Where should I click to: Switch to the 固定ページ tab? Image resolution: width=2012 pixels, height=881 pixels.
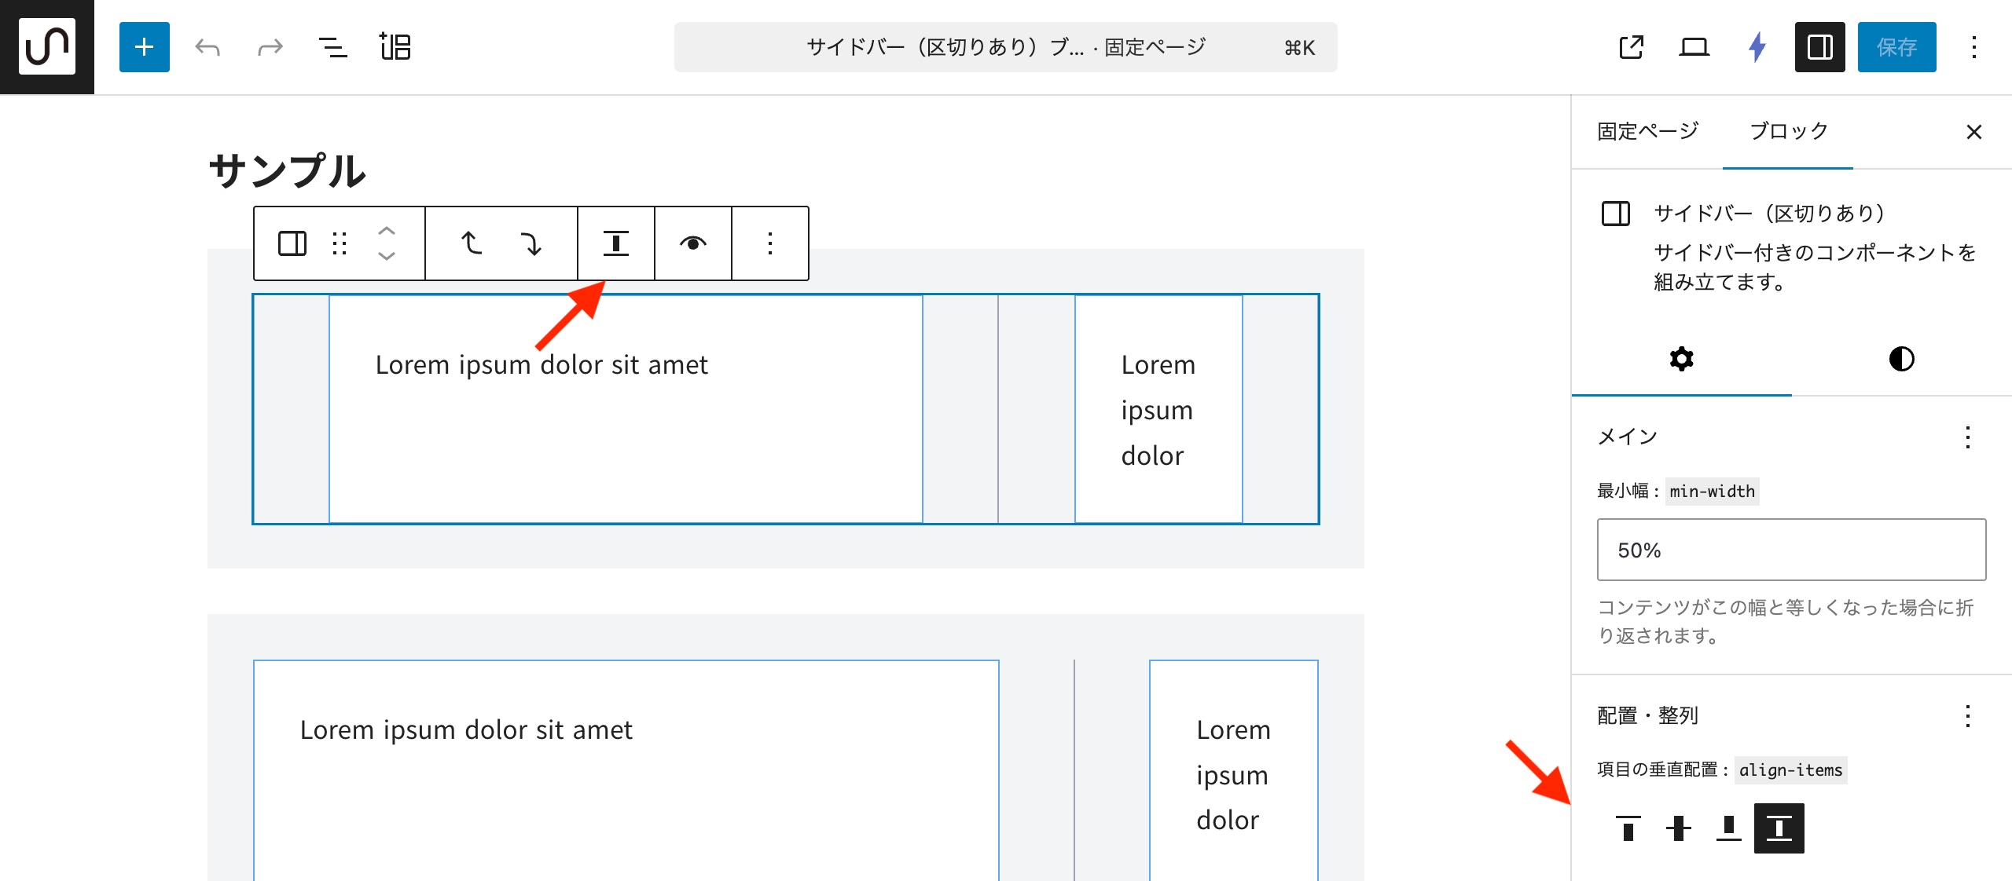[x=1647, y=131]
